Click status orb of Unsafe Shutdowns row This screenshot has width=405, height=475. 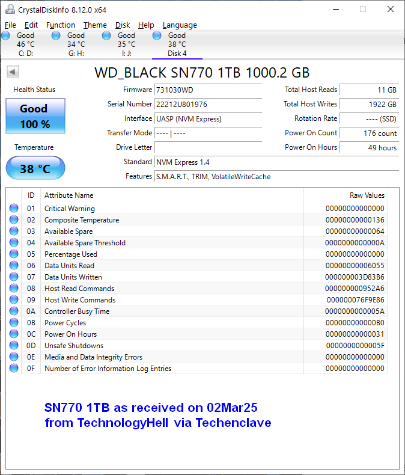pos(14,345)
